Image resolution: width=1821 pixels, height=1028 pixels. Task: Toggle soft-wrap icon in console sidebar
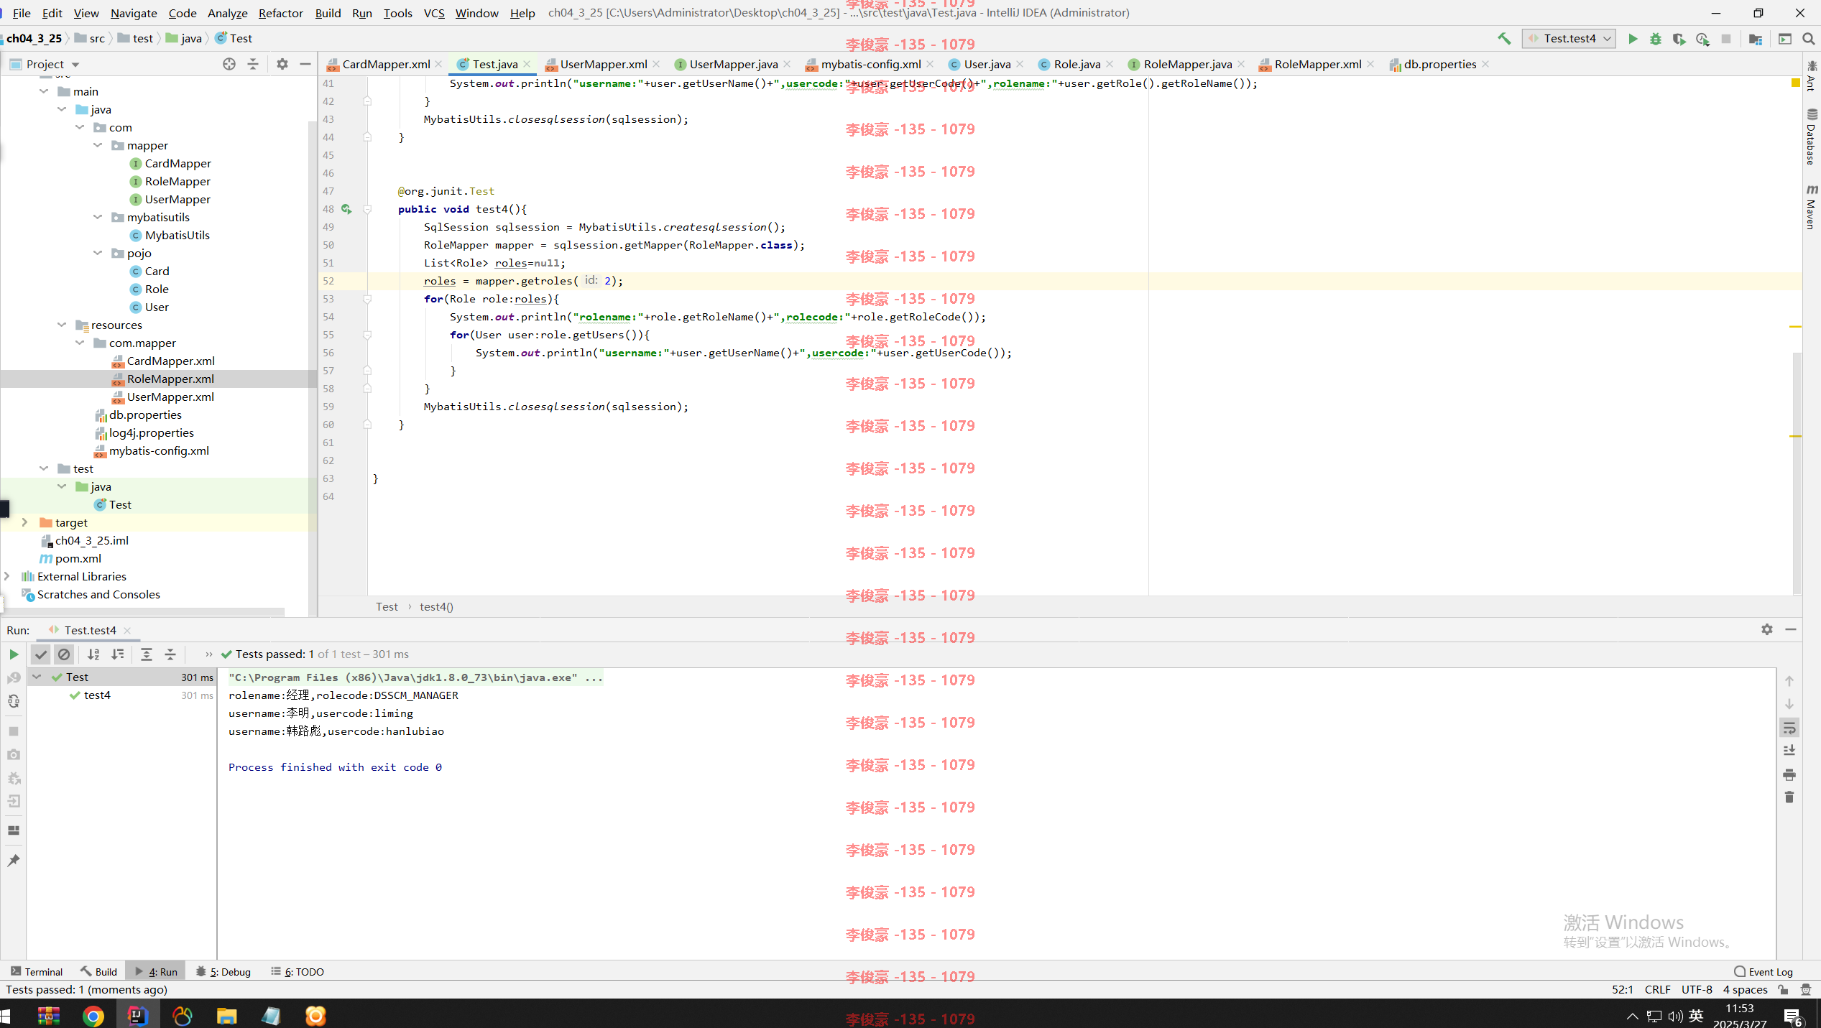click(1789, 728)
